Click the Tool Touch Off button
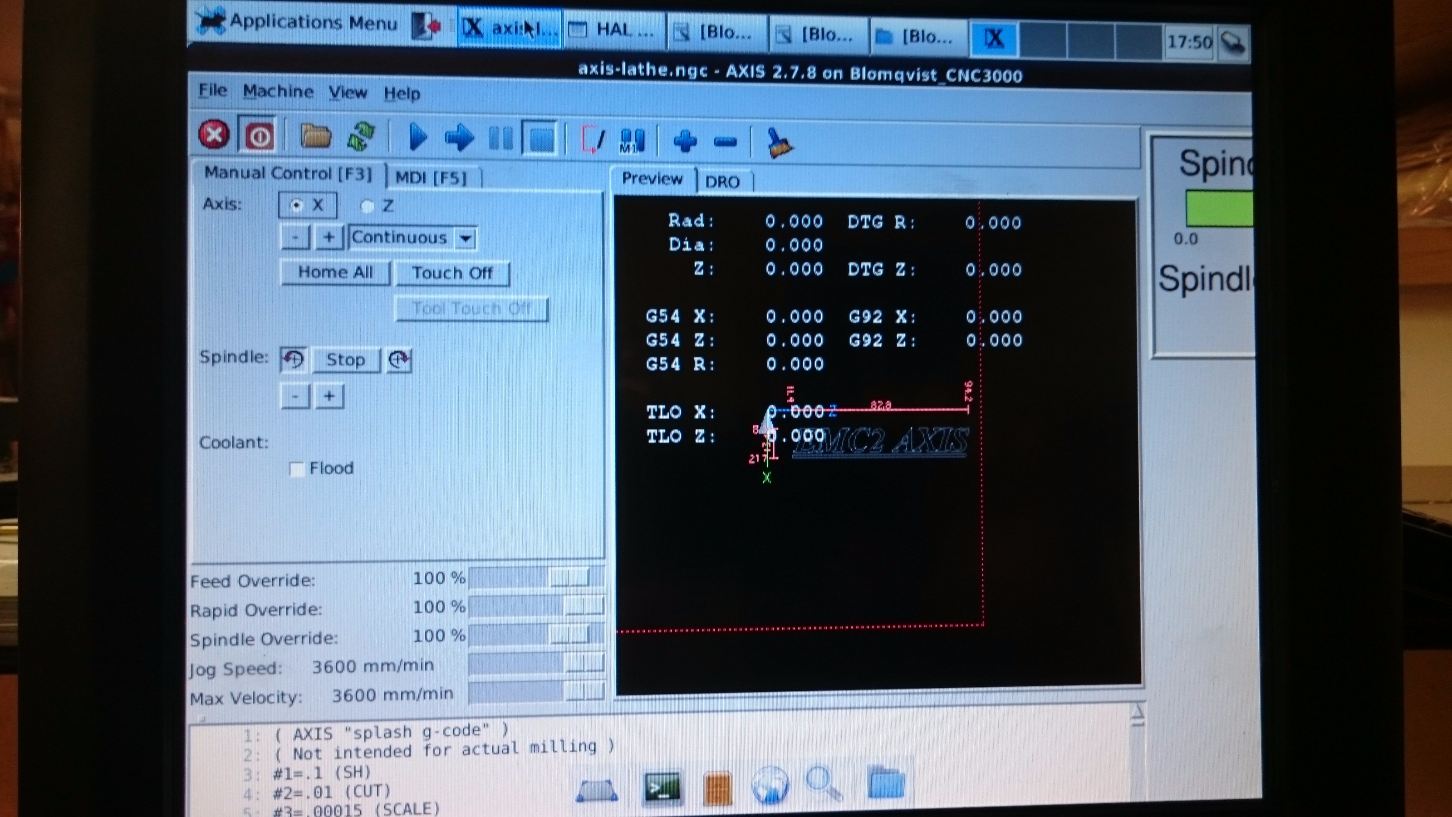Image resolution: width=1452 pixels, height=817 pixels. pos(471,309)
